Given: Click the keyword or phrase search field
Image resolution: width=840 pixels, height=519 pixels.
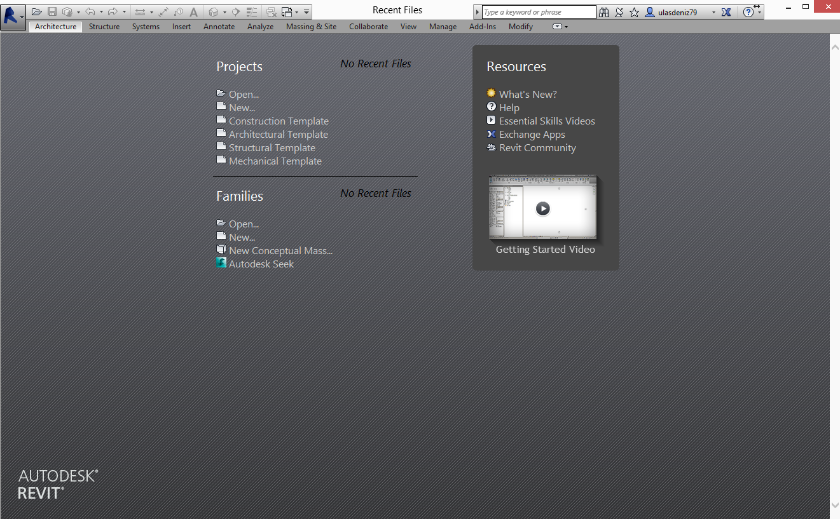Looking at the screenshot, I should (539, 12).
